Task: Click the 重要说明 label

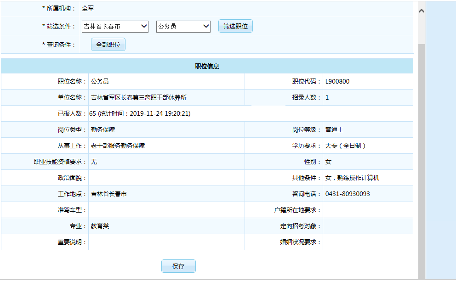Action: 72,242
